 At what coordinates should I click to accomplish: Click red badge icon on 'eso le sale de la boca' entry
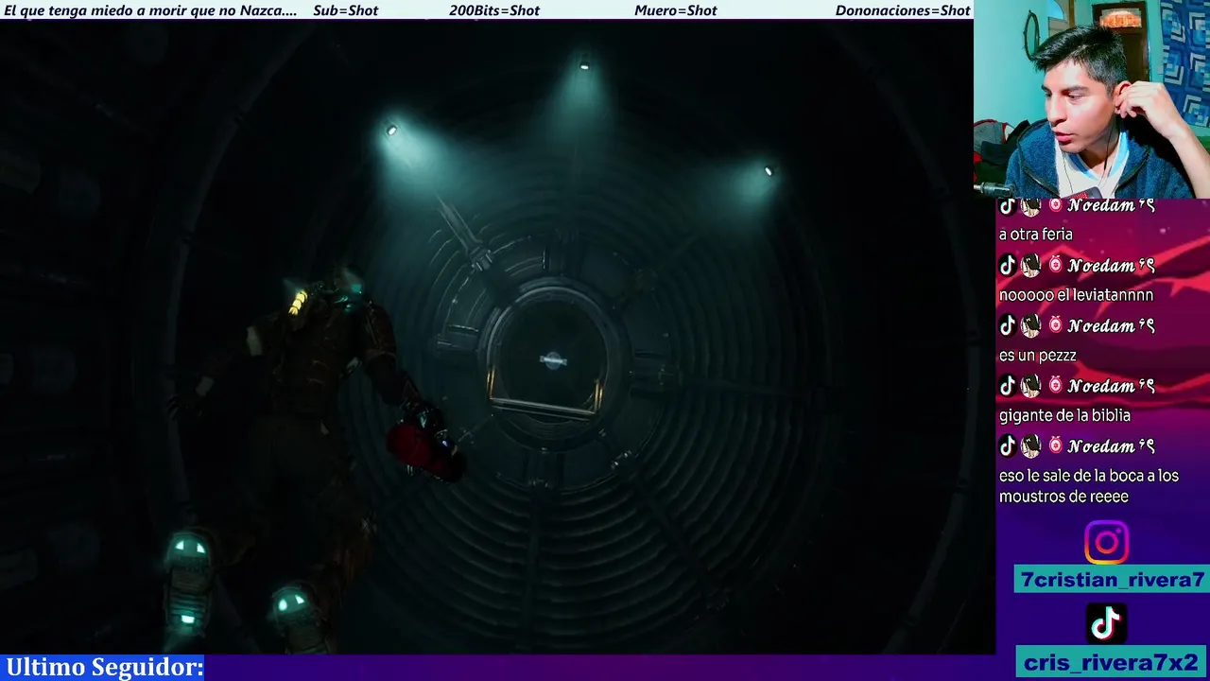[x=1055, y=446]
